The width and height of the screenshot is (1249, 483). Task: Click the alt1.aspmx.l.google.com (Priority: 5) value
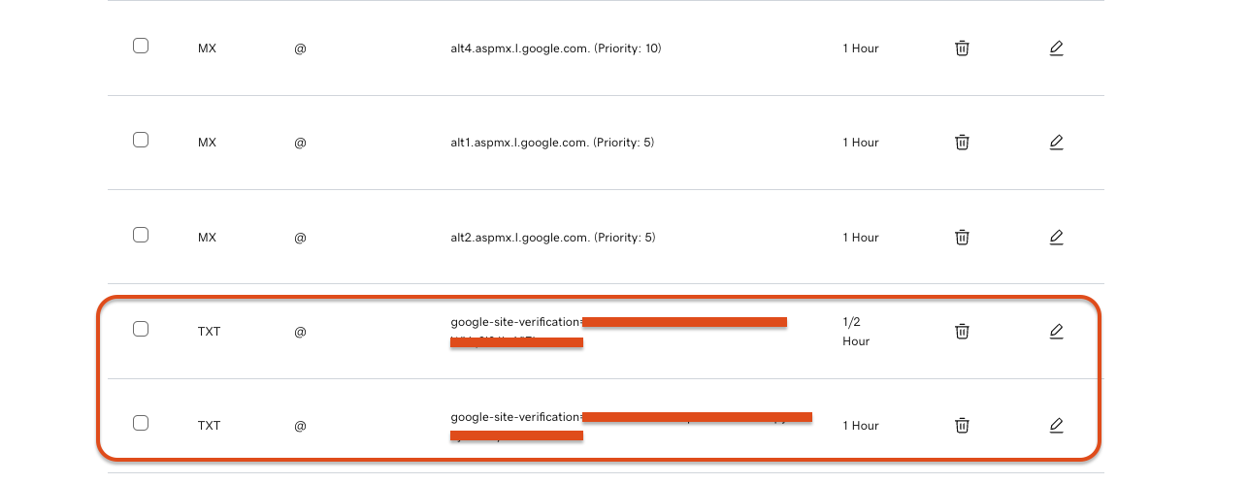pos(552,143)
